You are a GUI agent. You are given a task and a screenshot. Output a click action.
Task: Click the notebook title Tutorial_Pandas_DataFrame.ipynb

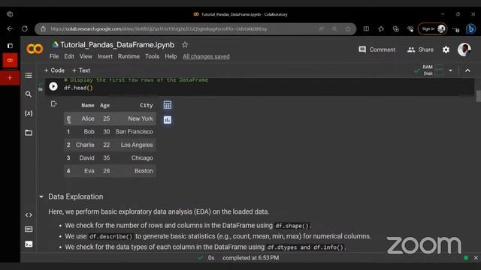pyautogui.click(x=117, y=45)
